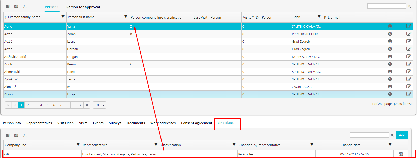Image resolution: width=419 pixels, height=158 pixels.
Task: Open the Person for approval tab
Action: point(83,7)
